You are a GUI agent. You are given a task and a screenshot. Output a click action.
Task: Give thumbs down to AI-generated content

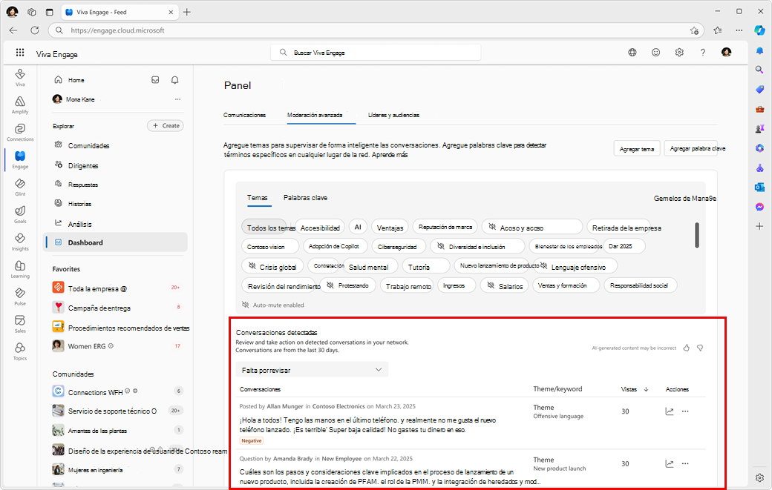pos(699,348)
